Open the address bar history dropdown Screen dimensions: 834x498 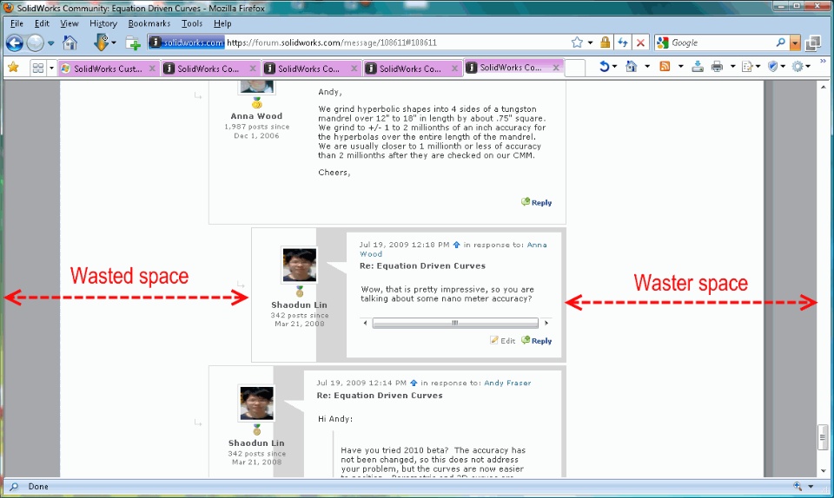591,43
